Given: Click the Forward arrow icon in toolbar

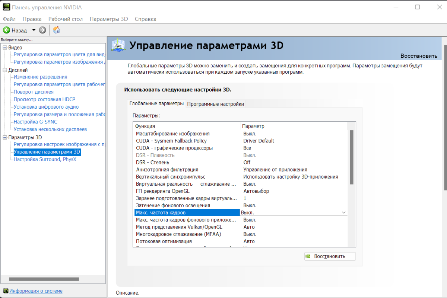Looking at the screenshot, I should (x=42, y=30).
